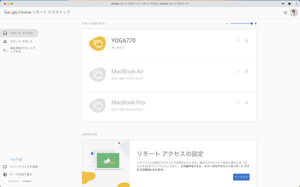Click the Google Chrome リモート デスクトップ logo
Image resolution: width=300 pixels, height=187 pixels.
coord(37,12)
